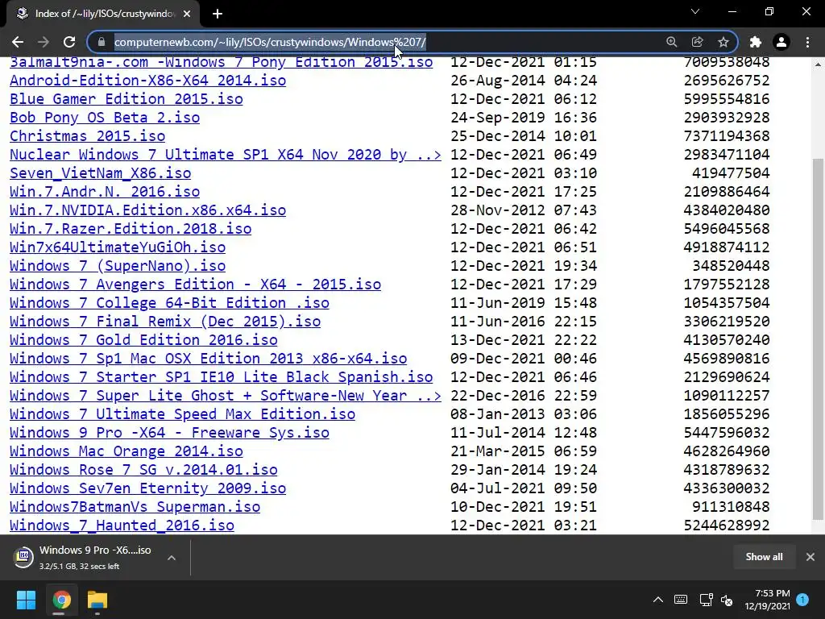825x619 pixels.
Task: Open Windows 7 Super Lite Ghost + Software link
Action: [226, 395]
